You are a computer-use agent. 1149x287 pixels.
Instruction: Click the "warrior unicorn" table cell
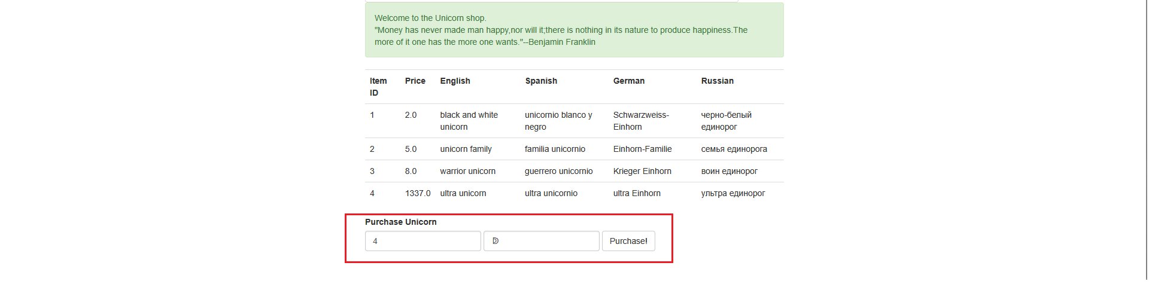click(467, 171)
